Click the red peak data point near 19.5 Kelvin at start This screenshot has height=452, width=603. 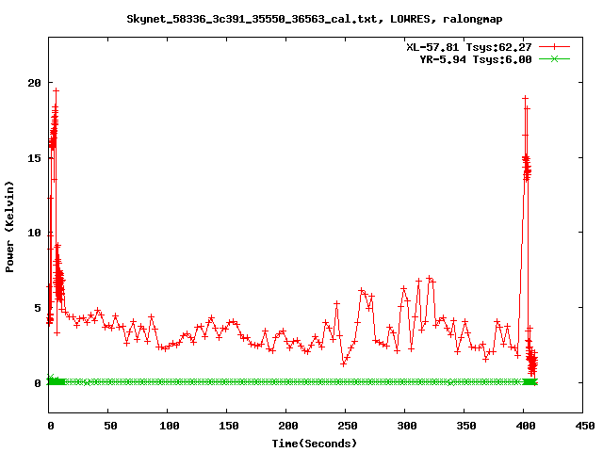pos(57,90)
